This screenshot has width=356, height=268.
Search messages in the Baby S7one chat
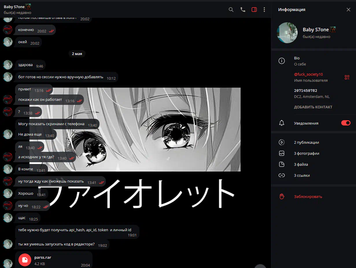231,10
